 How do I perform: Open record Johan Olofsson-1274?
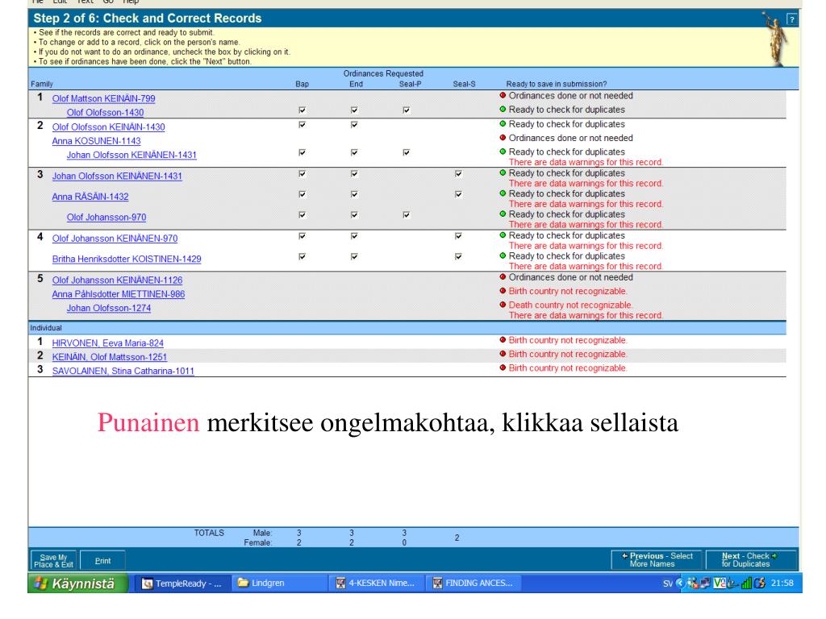click(x=109, y=308)
